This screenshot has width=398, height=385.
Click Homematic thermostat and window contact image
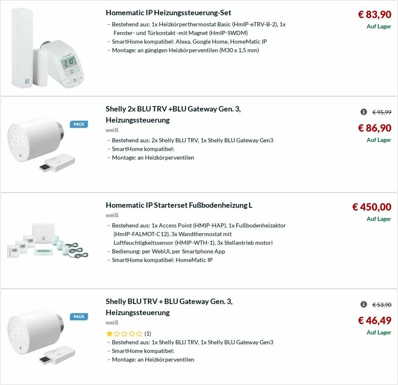48,48
